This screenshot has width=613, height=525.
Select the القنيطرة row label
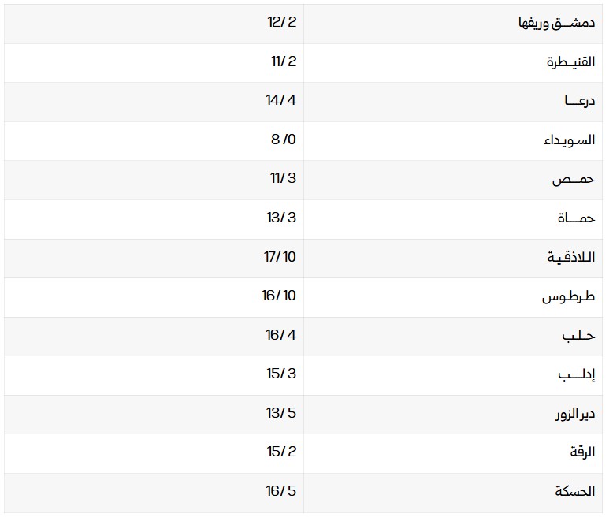point(570,62)
